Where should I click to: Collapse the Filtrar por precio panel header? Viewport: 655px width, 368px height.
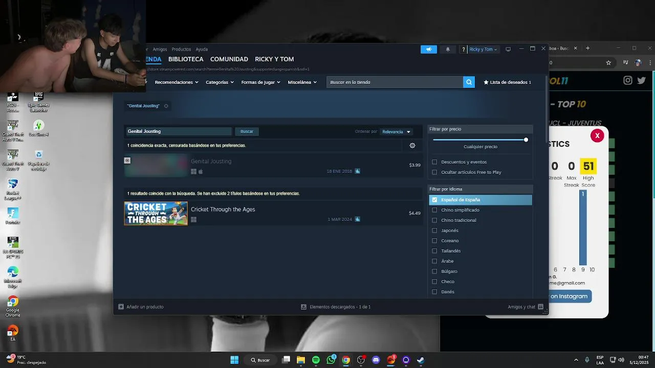tap(480, 129)
